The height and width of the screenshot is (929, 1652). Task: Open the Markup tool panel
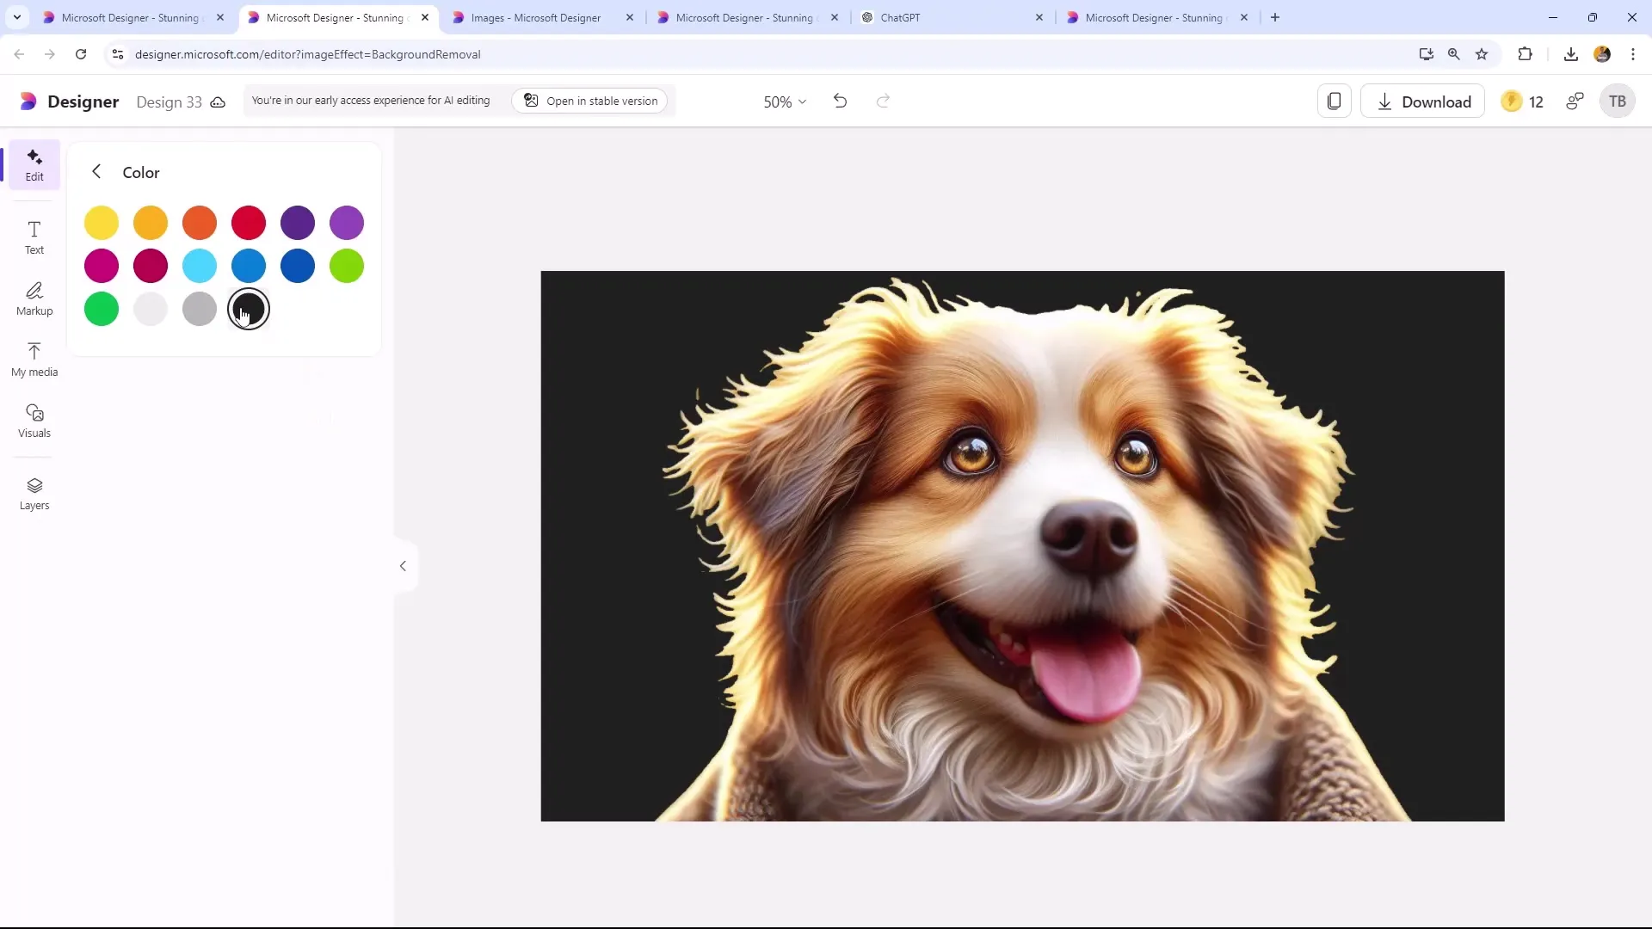[x=34, y=297]
